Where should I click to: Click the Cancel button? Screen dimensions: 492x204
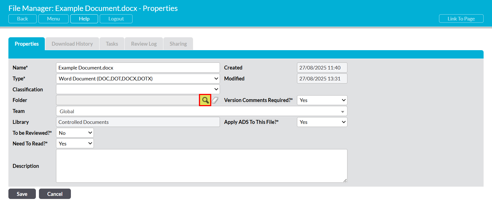(x=55, y=194)
